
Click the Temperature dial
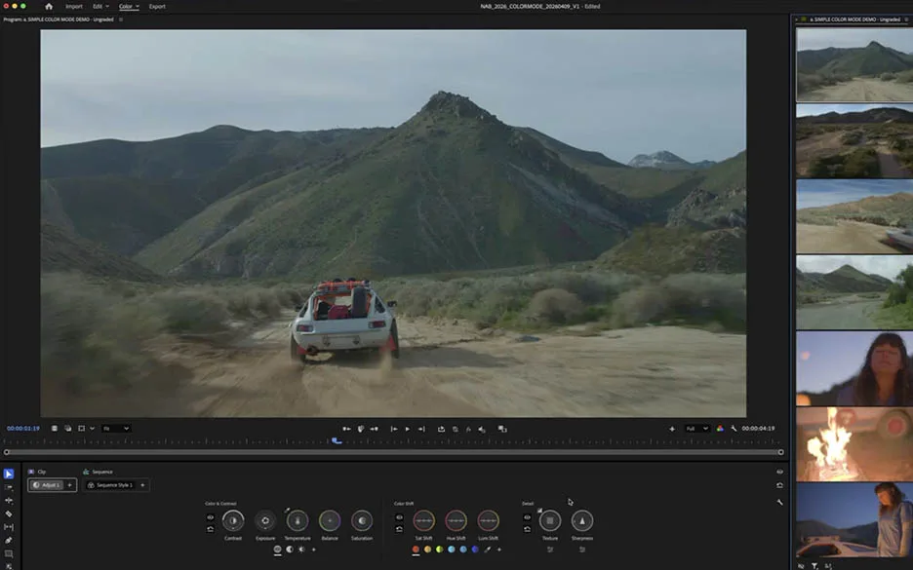click(298, 520)
